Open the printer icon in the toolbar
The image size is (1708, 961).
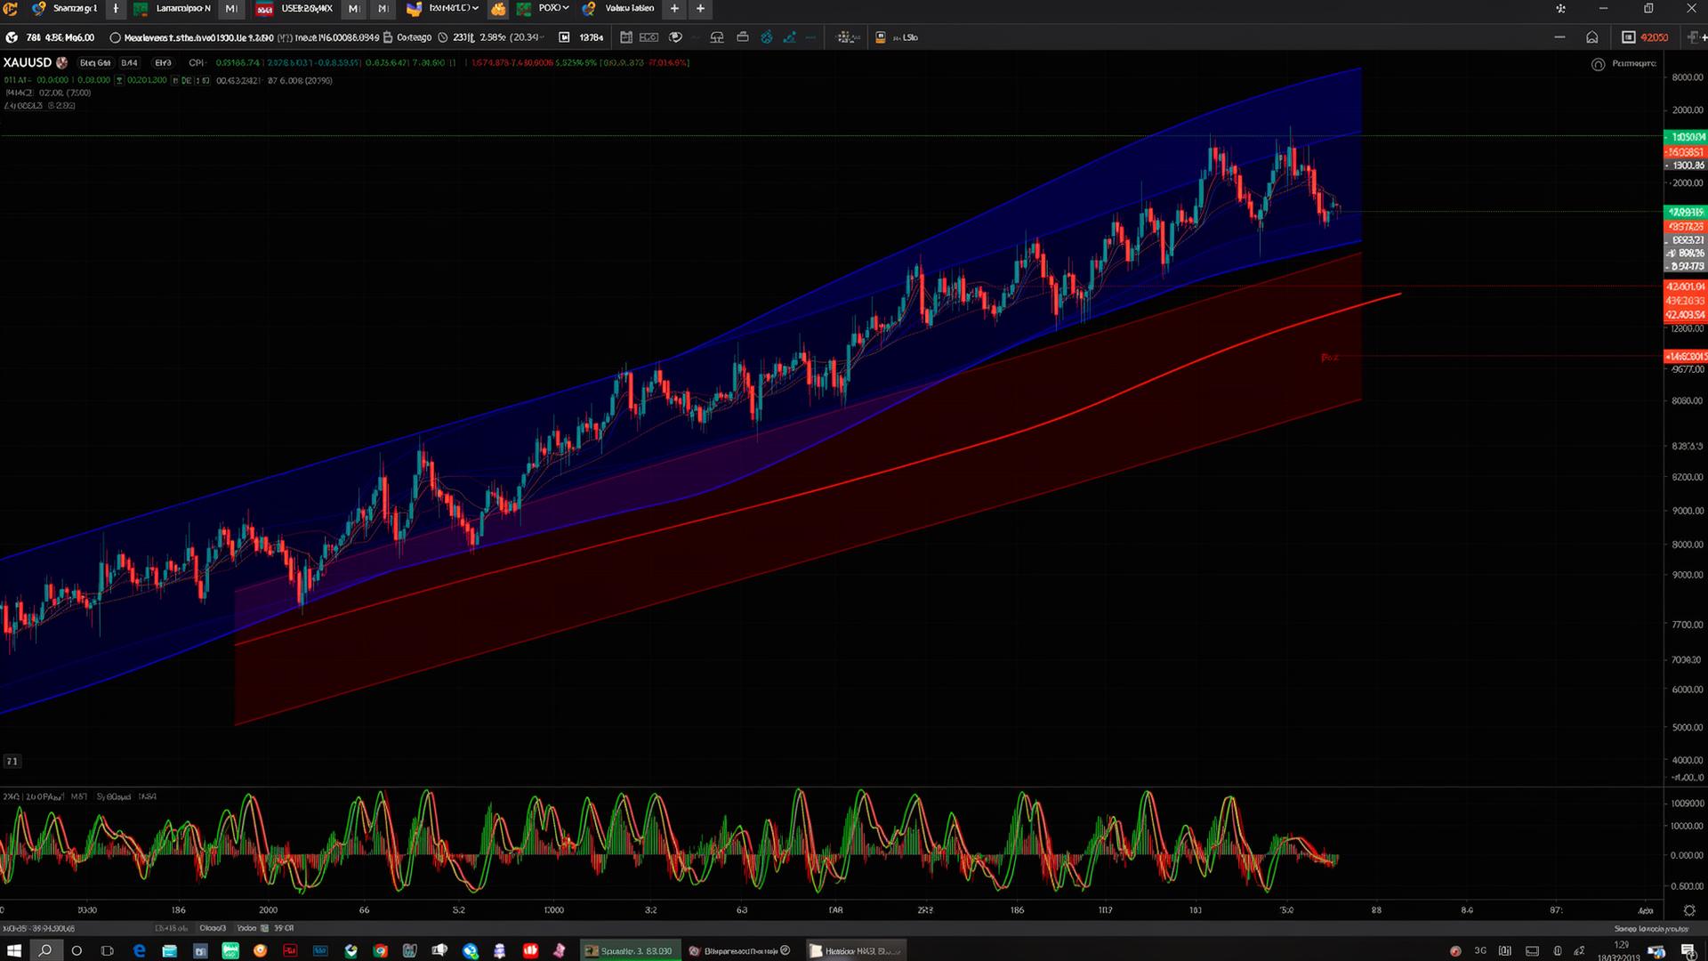click(x=742, y=37)
